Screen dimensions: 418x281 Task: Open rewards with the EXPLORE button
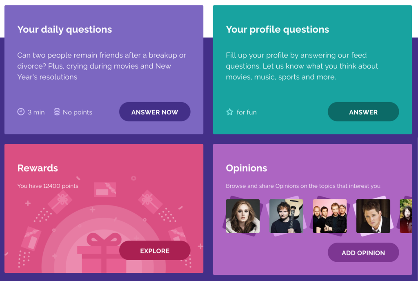tap(155, 251)
